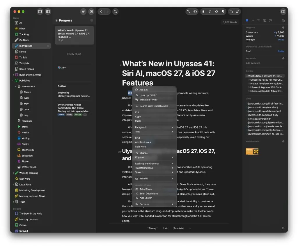Select Look Up "With" menu item
The height and width of the screenshot is (246, 298).
coord(154,95)
